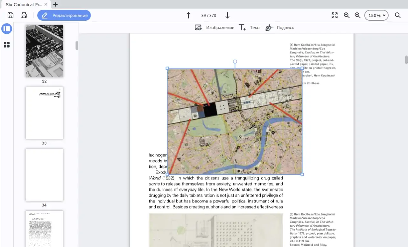This screenshot has width=408, height=247.
Task: Enter fullscreen view mode
Action: point(334,15)
